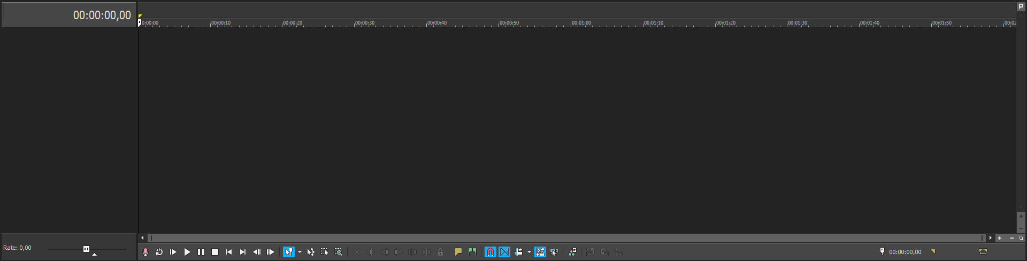The width and height of the screenshot is (1027, 261).
Task: Insert a marker with the yellow flag icon
Action: (x=458, y=252)
